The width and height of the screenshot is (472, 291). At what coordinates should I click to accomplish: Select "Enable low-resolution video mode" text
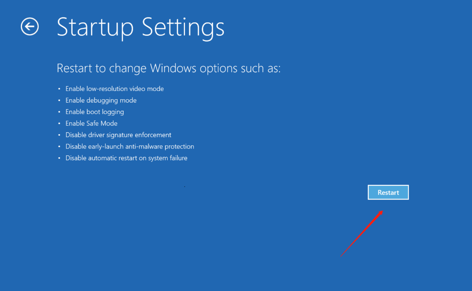[x=114, y=89]
